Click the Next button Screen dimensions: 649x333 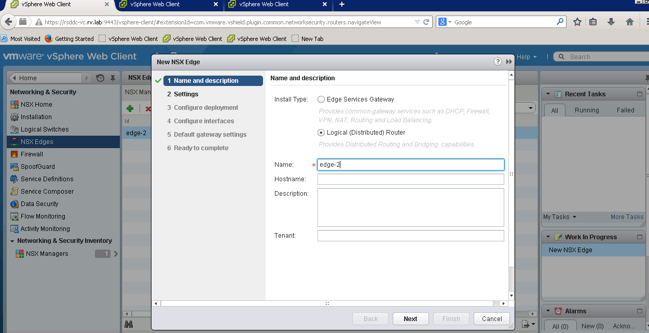pyautogui.click(x=410, y=319)
